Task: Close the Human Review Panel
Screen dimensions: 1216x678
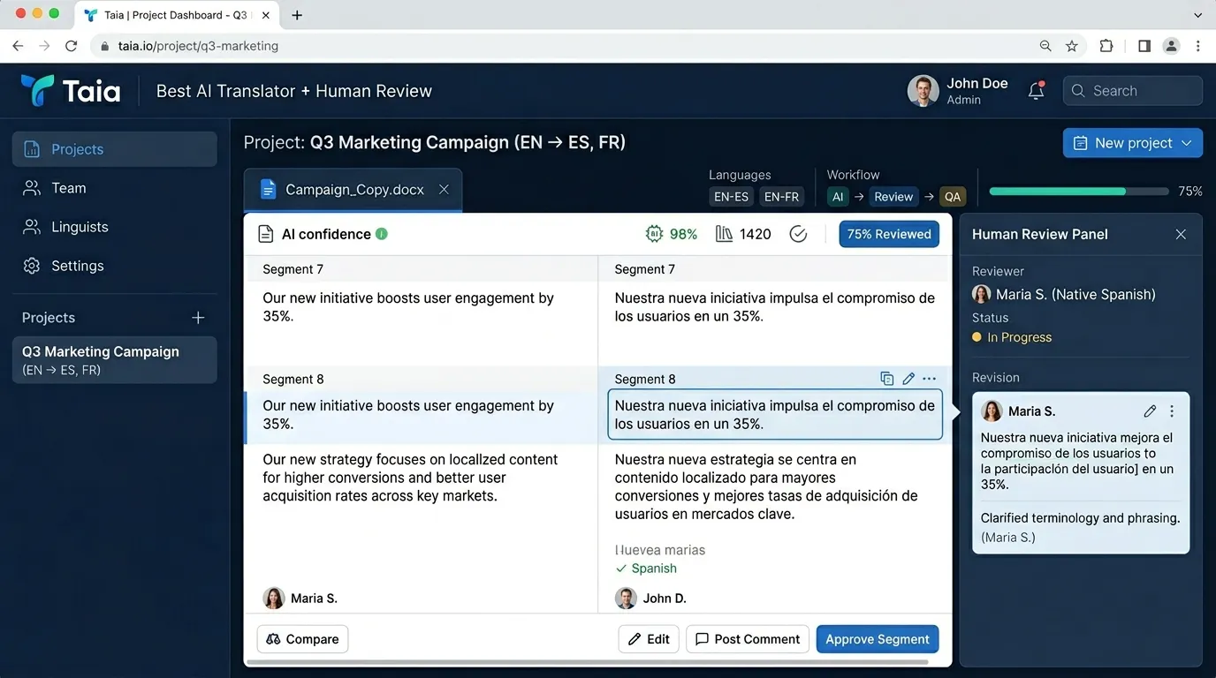Action: pos(1181,234)
